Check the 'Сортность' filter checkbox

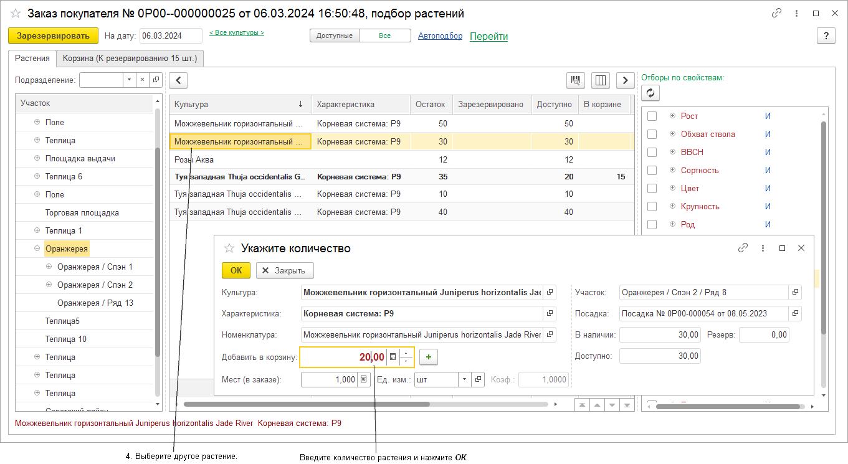click(652, 170)
